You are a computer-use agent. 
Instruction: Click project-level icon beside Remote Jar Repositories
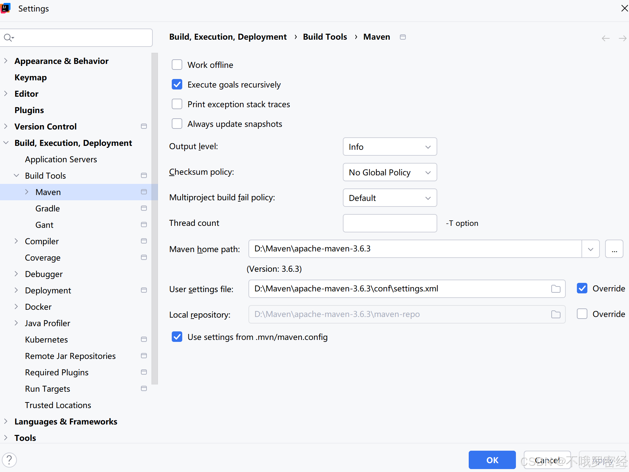coord(144,356)
